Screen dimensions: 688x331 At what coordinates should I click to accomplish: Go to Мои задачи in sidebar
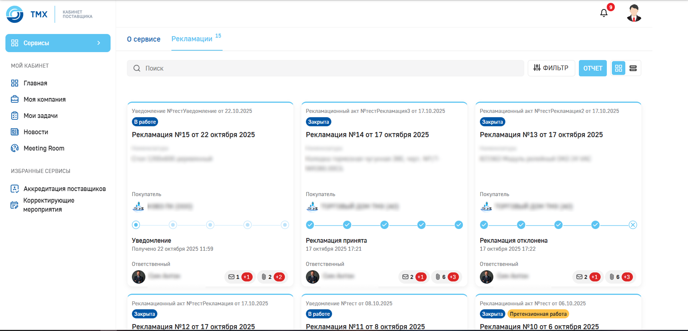(x=41, y=116)
